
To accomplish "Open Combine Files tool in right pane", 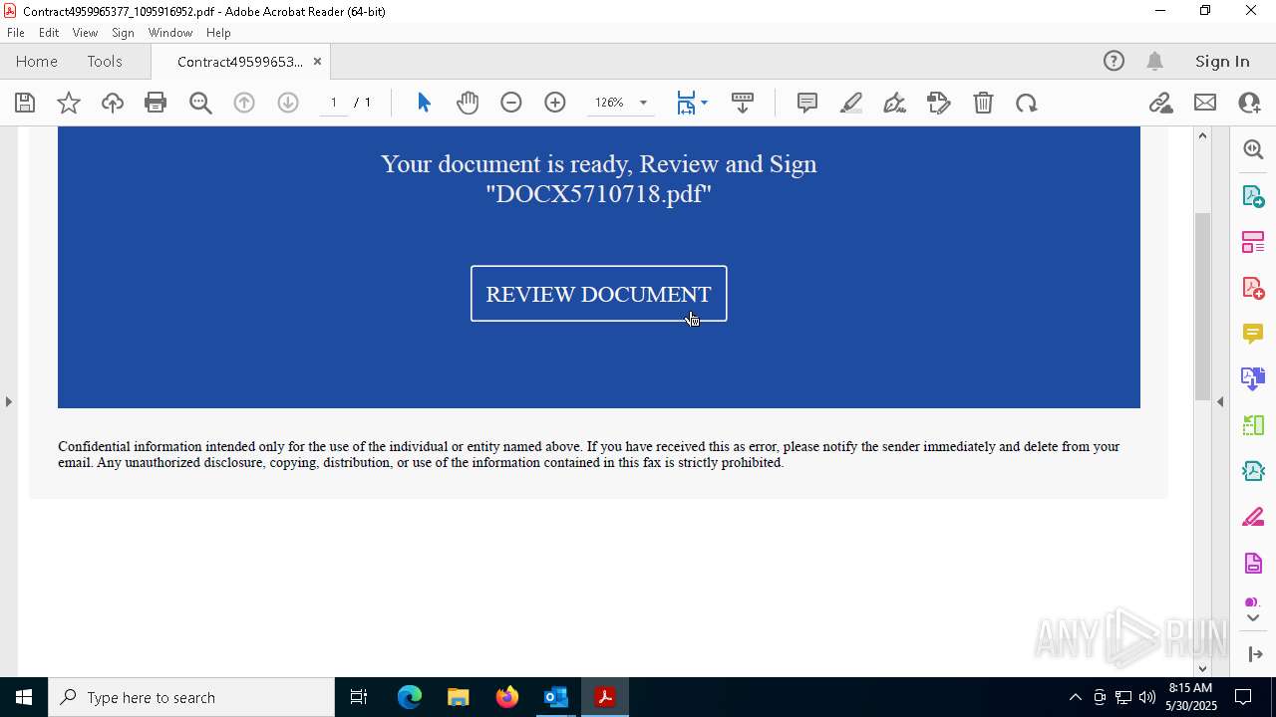I will pyautogui.click(x=1253, y=378).
